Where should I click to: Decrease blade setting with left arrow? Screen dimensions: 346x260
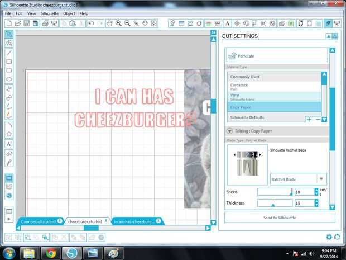click(x=234, y=155)
